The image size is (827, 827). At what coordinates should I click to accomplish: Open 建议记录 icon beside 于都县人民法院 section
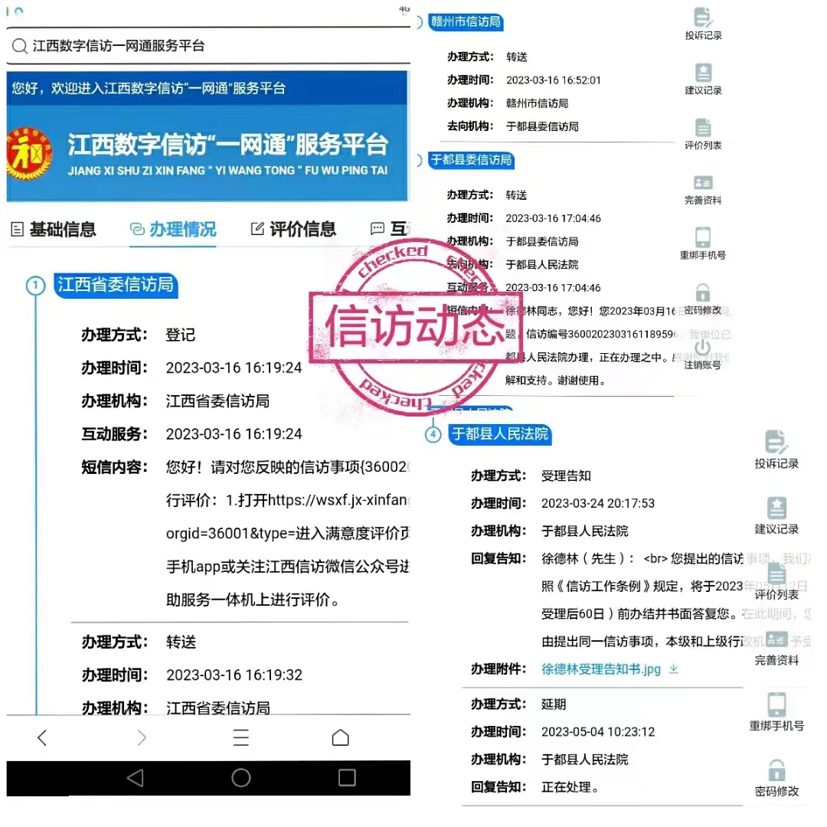[x=776, y=515]
